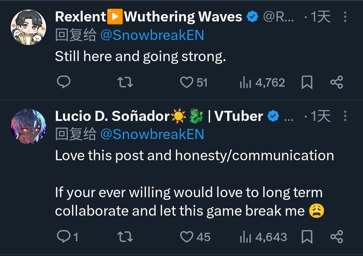Like Lucio's tweet with 45 likes
Viewport: 363px width, 256px height.
(x=187, y=237)
